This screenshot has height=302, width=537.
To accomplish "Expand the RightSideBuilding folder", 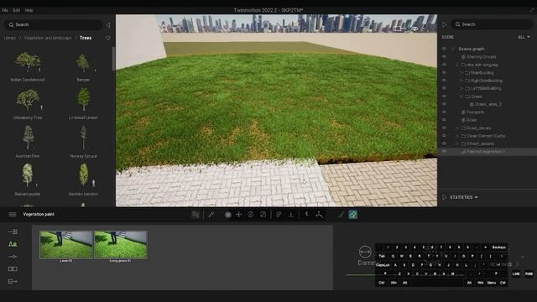I will point(461,81).
